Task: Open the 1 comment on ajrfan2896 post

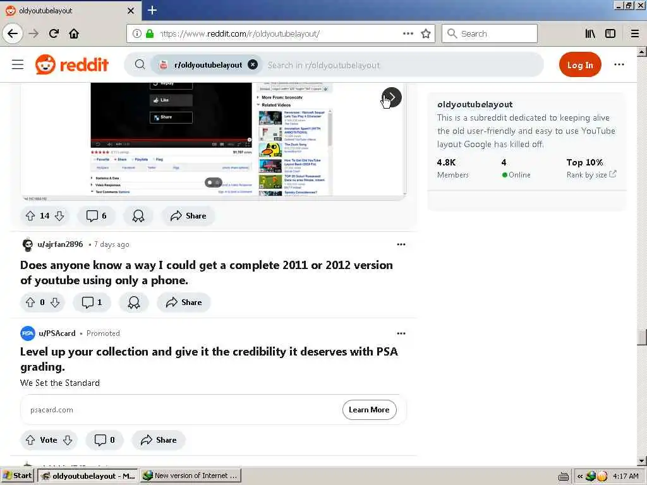Action: [x=92, y=302]
